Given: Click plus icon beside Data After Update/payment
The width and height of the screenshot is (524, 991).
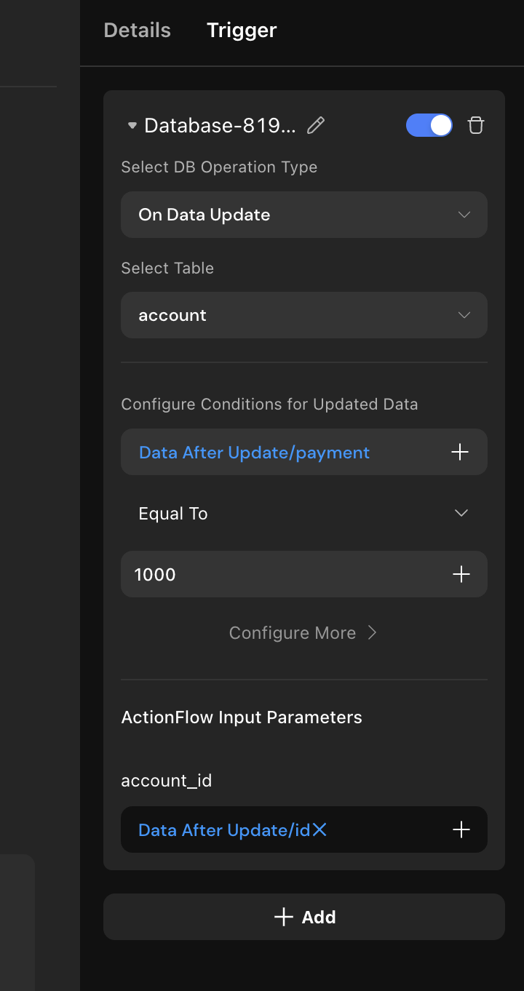Looking at the screenshot, I should (460, 452).
